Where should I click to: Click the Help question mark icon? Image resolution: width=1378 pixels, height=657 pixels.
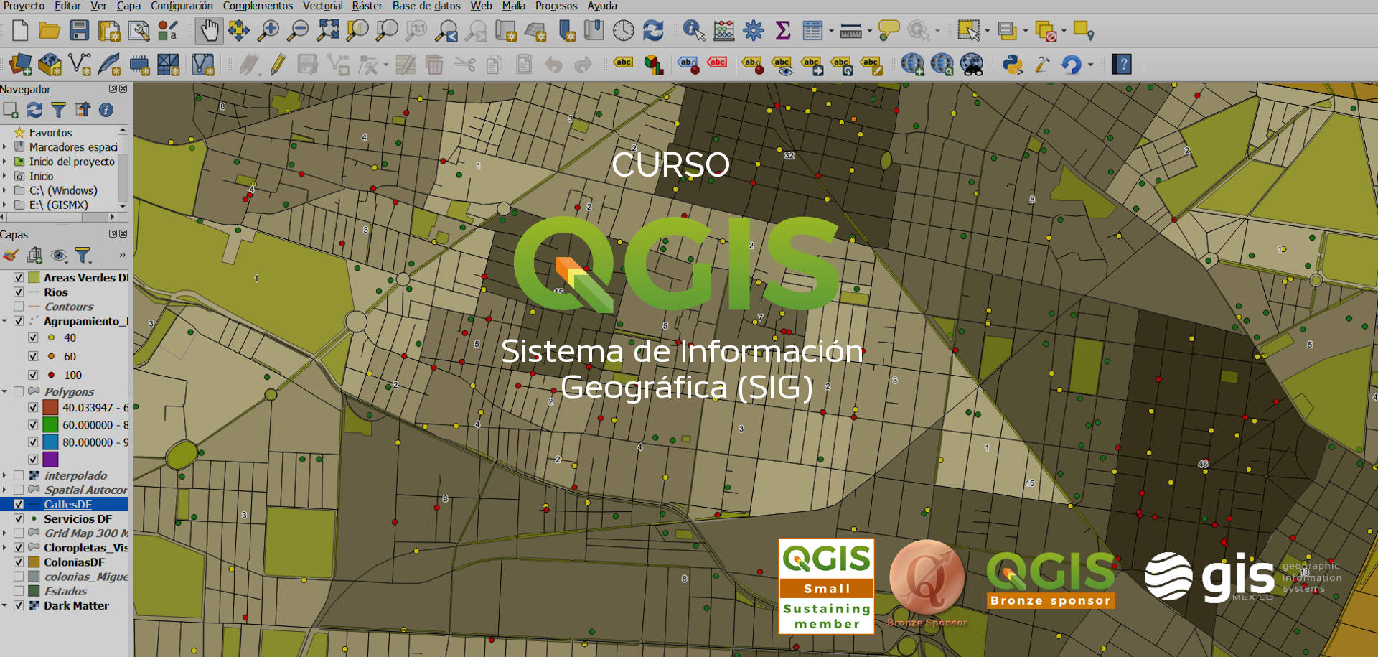coord(1122,65)
